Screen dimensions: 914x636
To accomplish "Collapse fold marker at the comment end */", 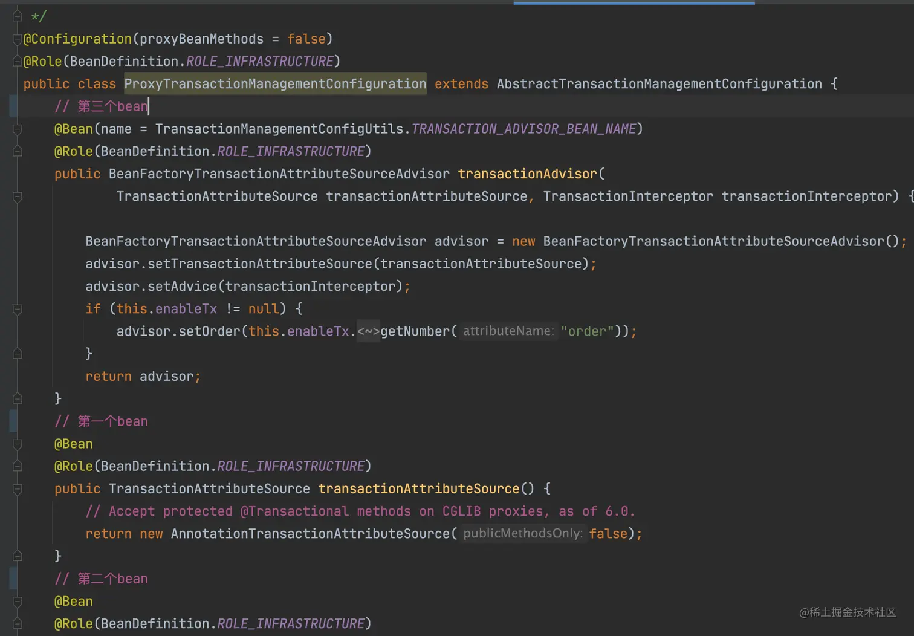I will click(x=17, y=16).
